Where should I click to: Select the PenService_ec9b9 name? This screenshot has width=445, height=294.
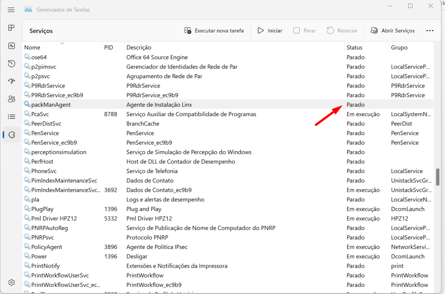coord(54,143)
